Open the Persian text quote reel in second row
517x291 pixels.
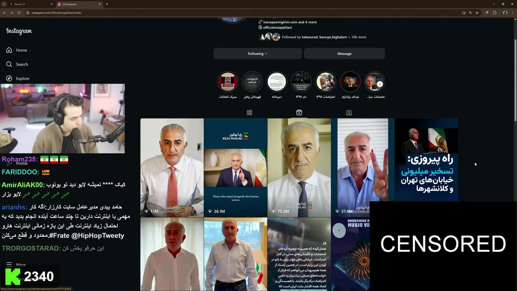click(x=299, y=254)
